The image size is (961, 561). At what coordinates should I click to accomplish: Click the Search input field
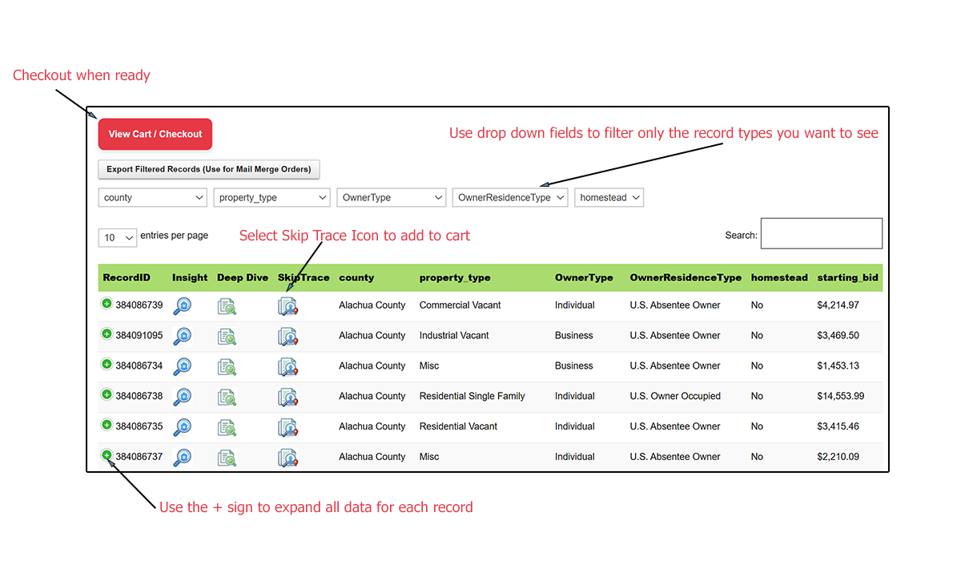821,234
